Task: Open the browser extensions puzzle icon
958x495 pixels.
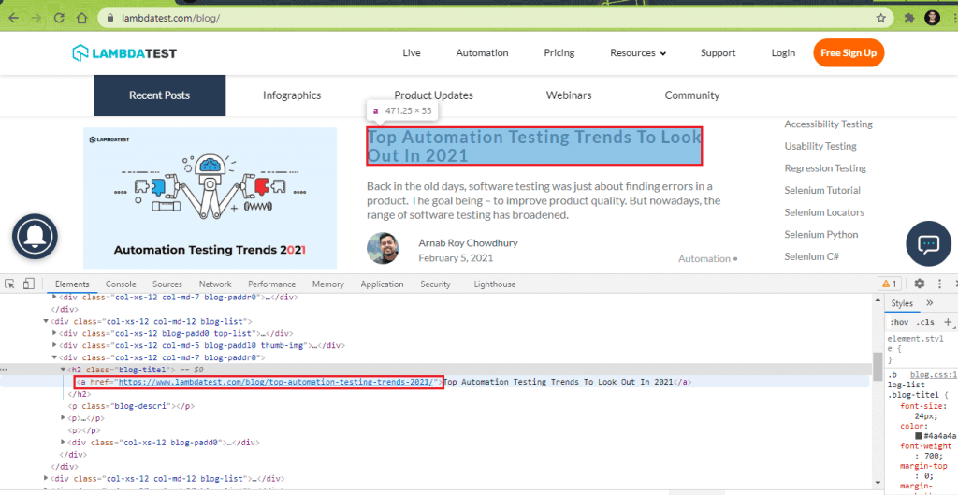Action: coord(907,18)
